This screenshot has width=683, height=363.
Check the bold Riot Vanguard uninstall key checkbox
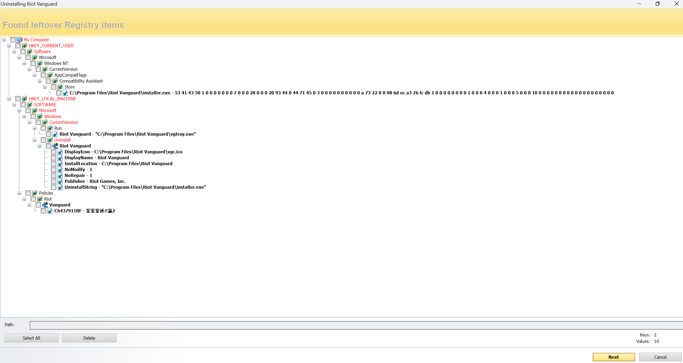pos(49,146)
